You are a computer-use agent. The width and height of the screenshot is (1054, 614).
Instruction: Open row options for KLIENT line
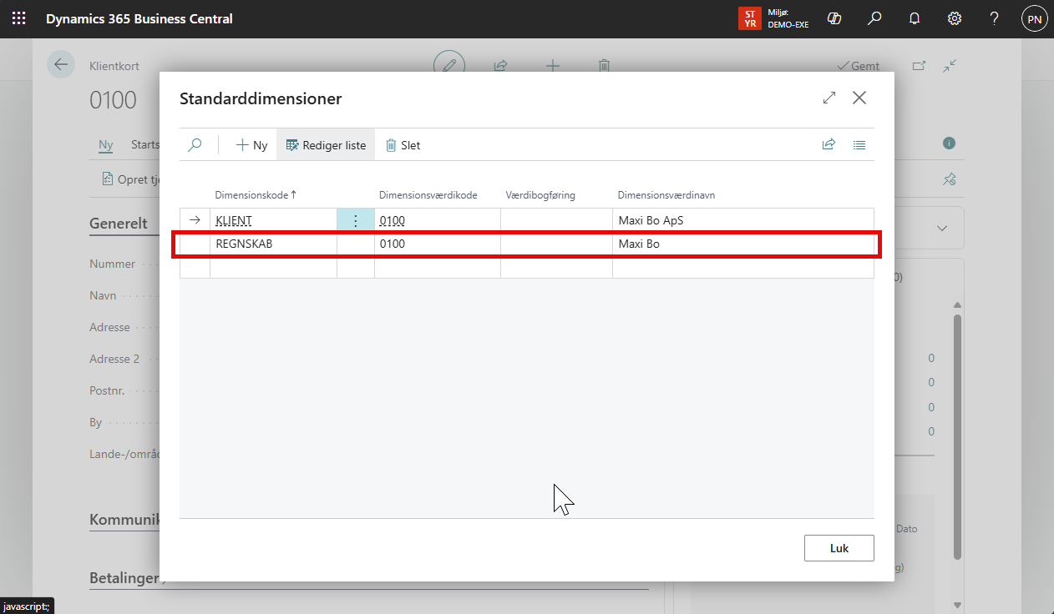(x=355, y=220)
